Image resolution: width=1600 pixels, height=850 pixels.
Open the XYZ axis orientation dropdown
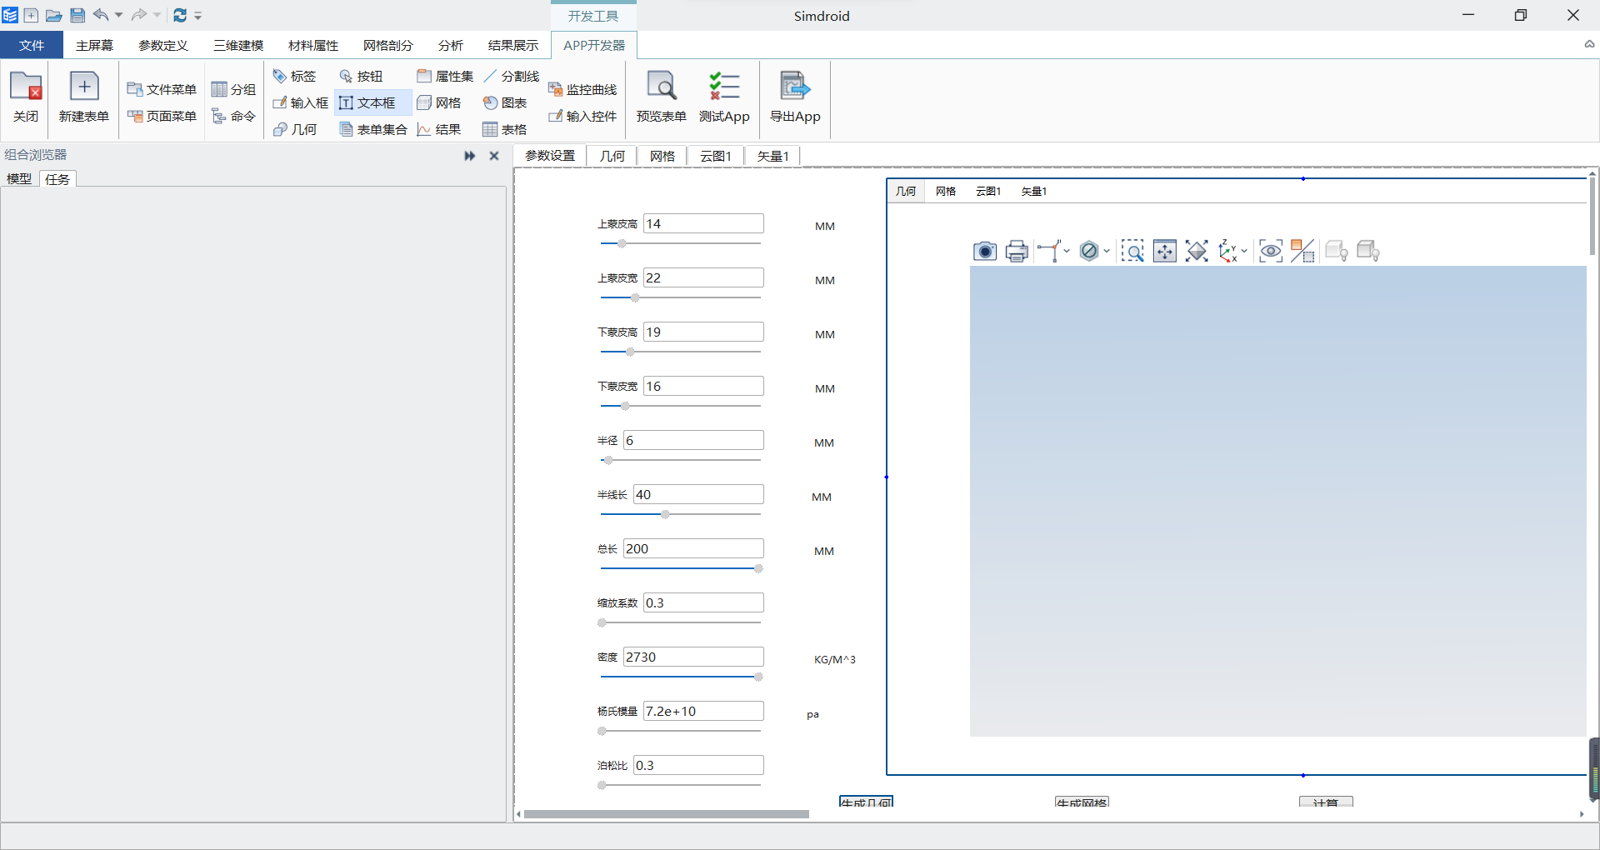[1244, 251]
